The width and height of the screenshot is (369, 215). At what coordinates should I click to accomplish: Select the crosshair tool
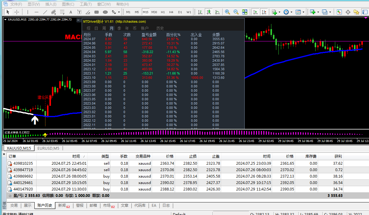(17, 12)
